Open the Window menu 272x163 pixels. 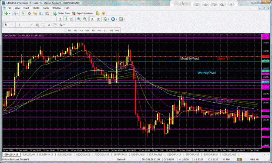(x=57, y=8)
